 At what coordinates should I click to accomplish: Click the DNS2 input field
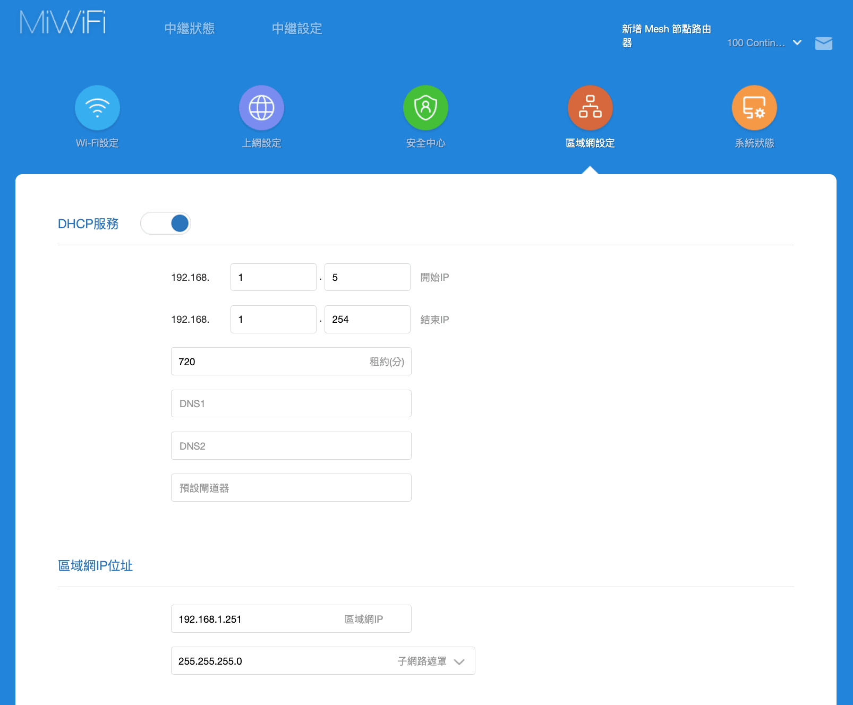[x=291, y=446]
